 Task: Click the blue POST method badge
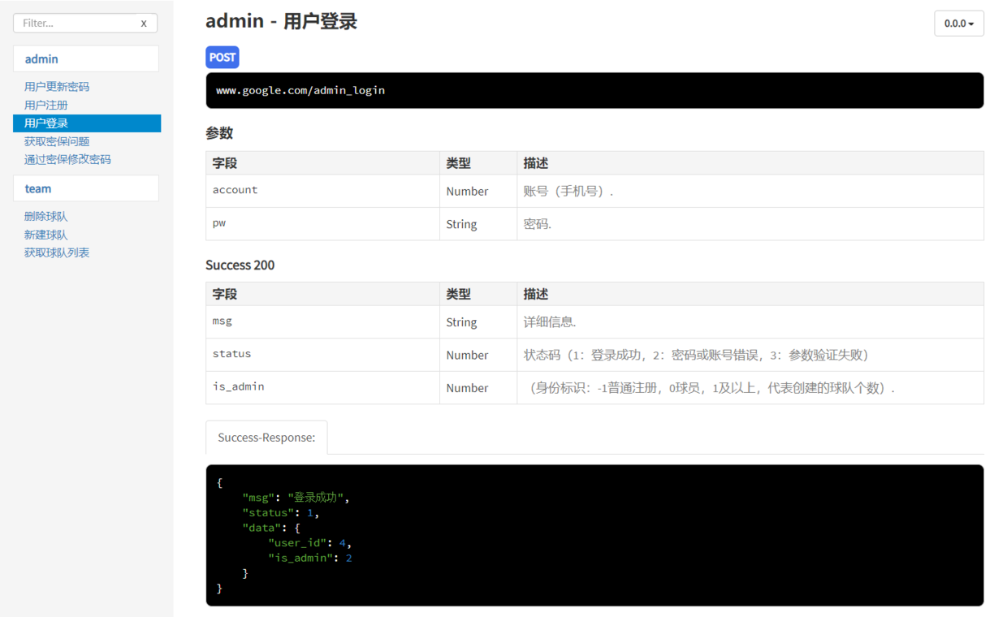(223, 57)
